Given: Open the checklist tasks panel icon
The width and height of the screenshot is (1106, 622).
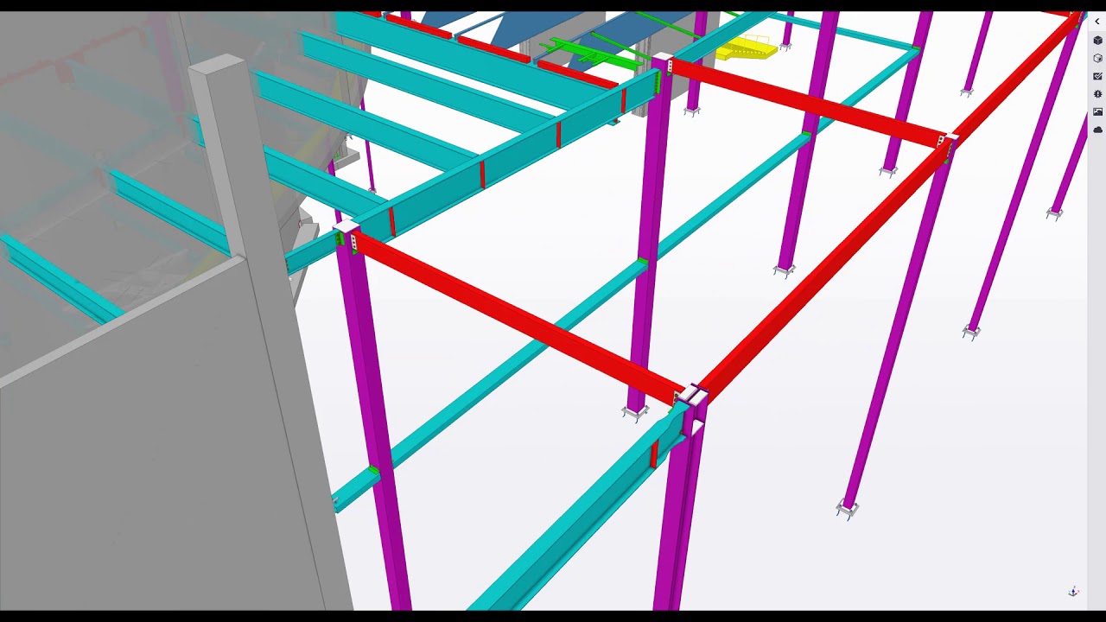Looking at the screenshot, I should pos(1097,76).
